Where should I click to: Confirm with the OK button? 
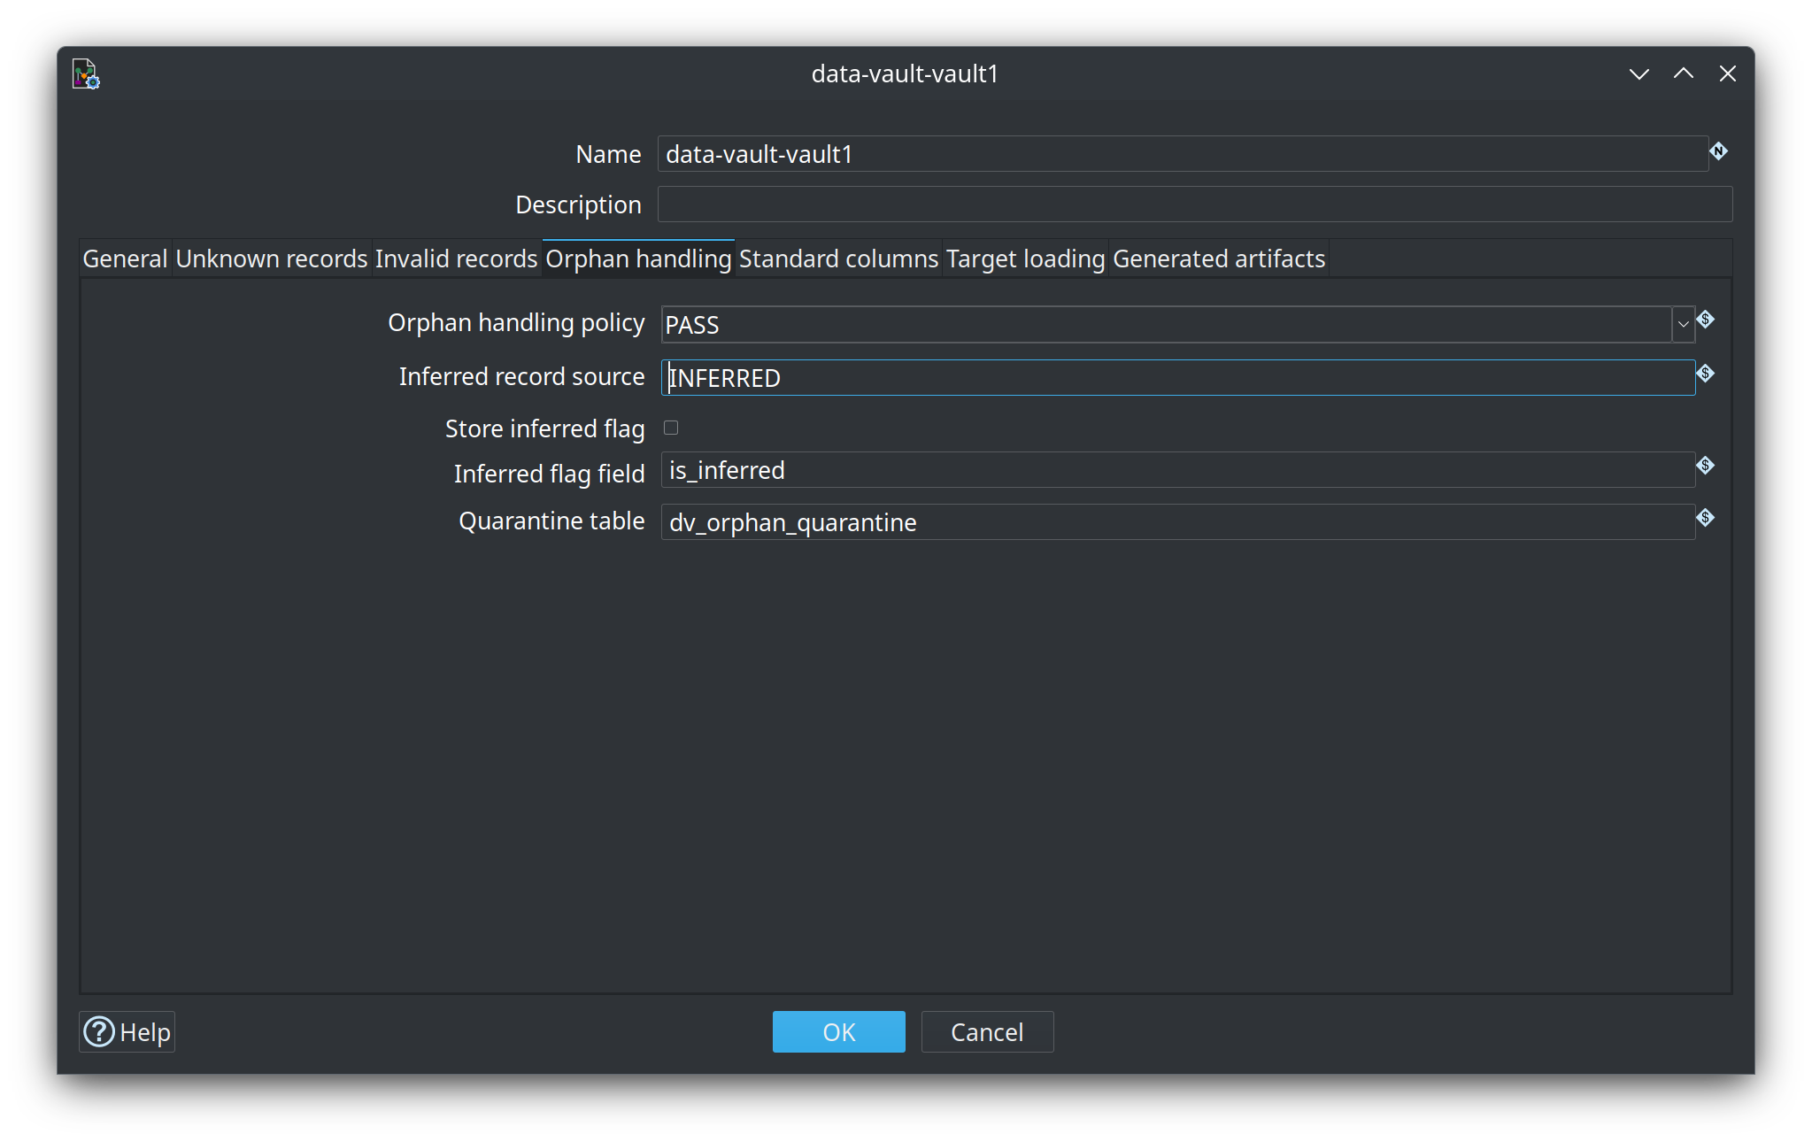click(838, 1032)
